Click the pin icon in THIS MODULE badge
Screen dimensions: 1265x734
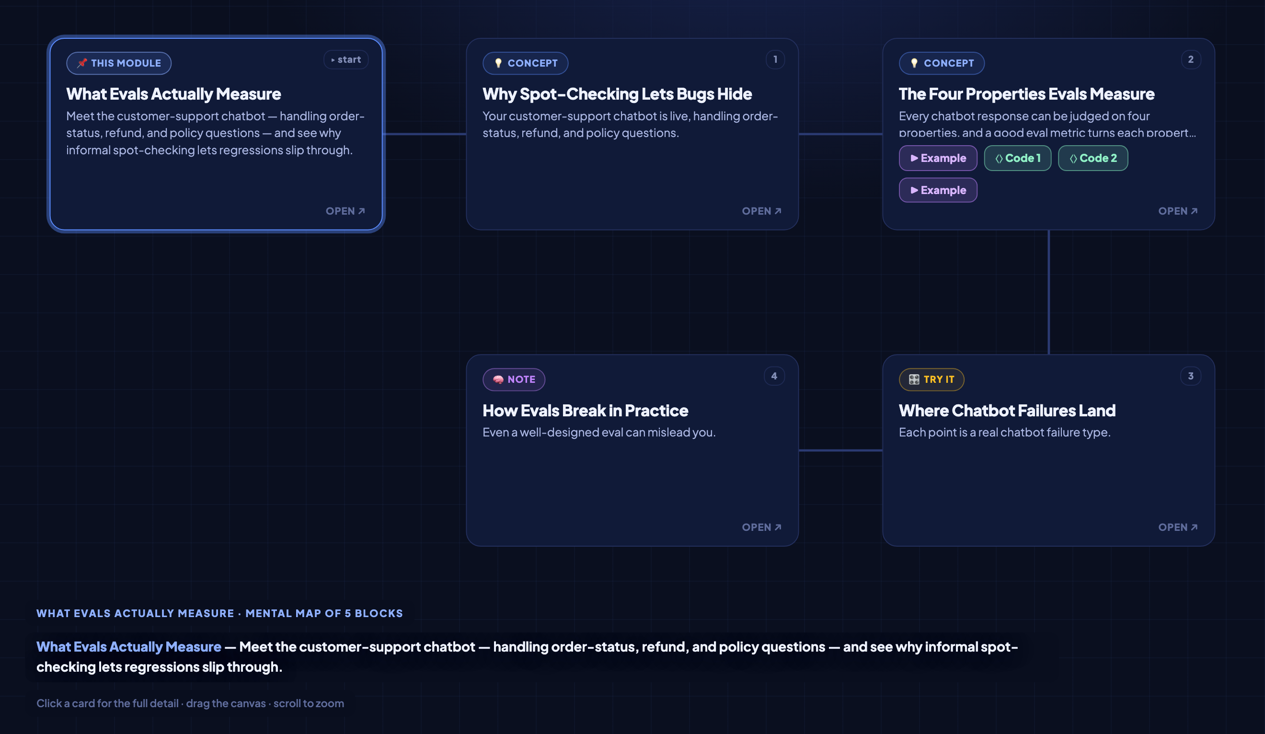pyautogui.click(x=82, y=63)
